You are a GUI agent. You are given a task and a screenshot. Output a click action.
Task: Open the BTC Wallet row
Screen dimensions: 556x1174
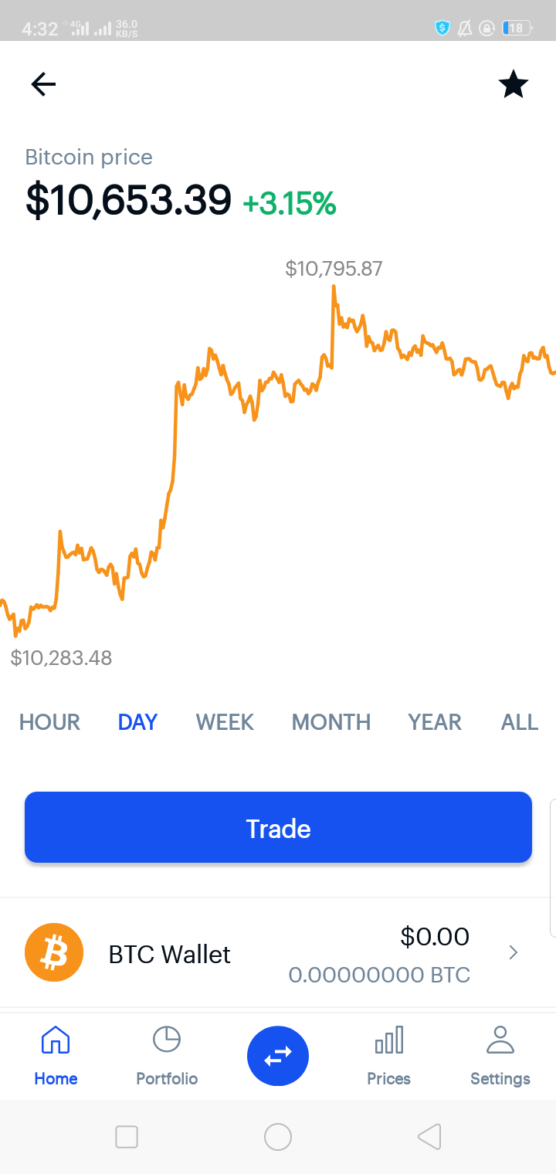click(278, 953)
